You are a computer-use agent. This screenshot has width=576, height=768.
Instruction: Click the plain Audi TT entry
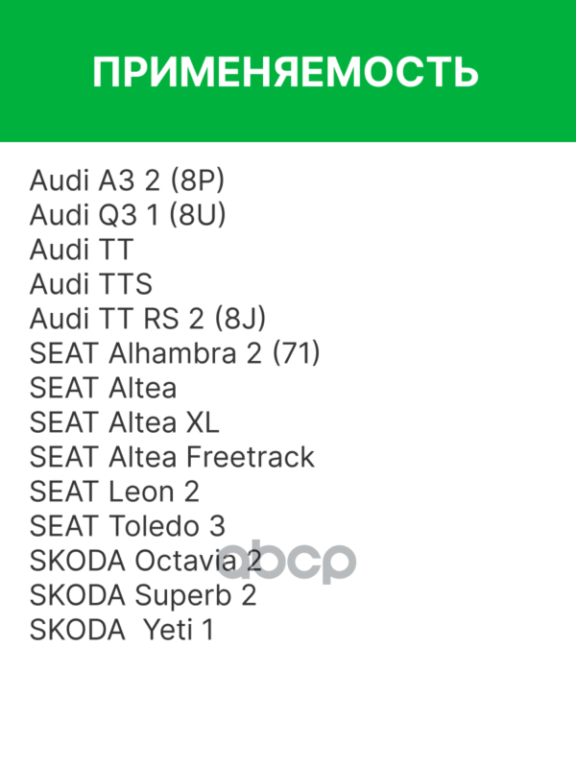coord(81,250)
